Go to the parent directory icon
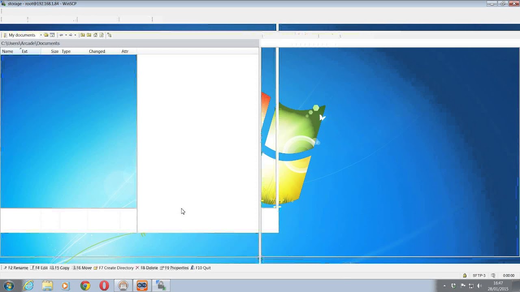520x292 pixels. click(82, 35)
